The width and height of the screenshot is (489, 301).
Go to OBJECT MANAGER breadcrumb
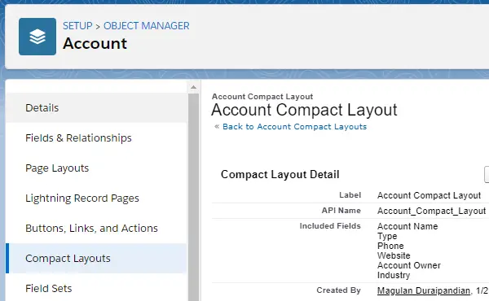point(147,26)
